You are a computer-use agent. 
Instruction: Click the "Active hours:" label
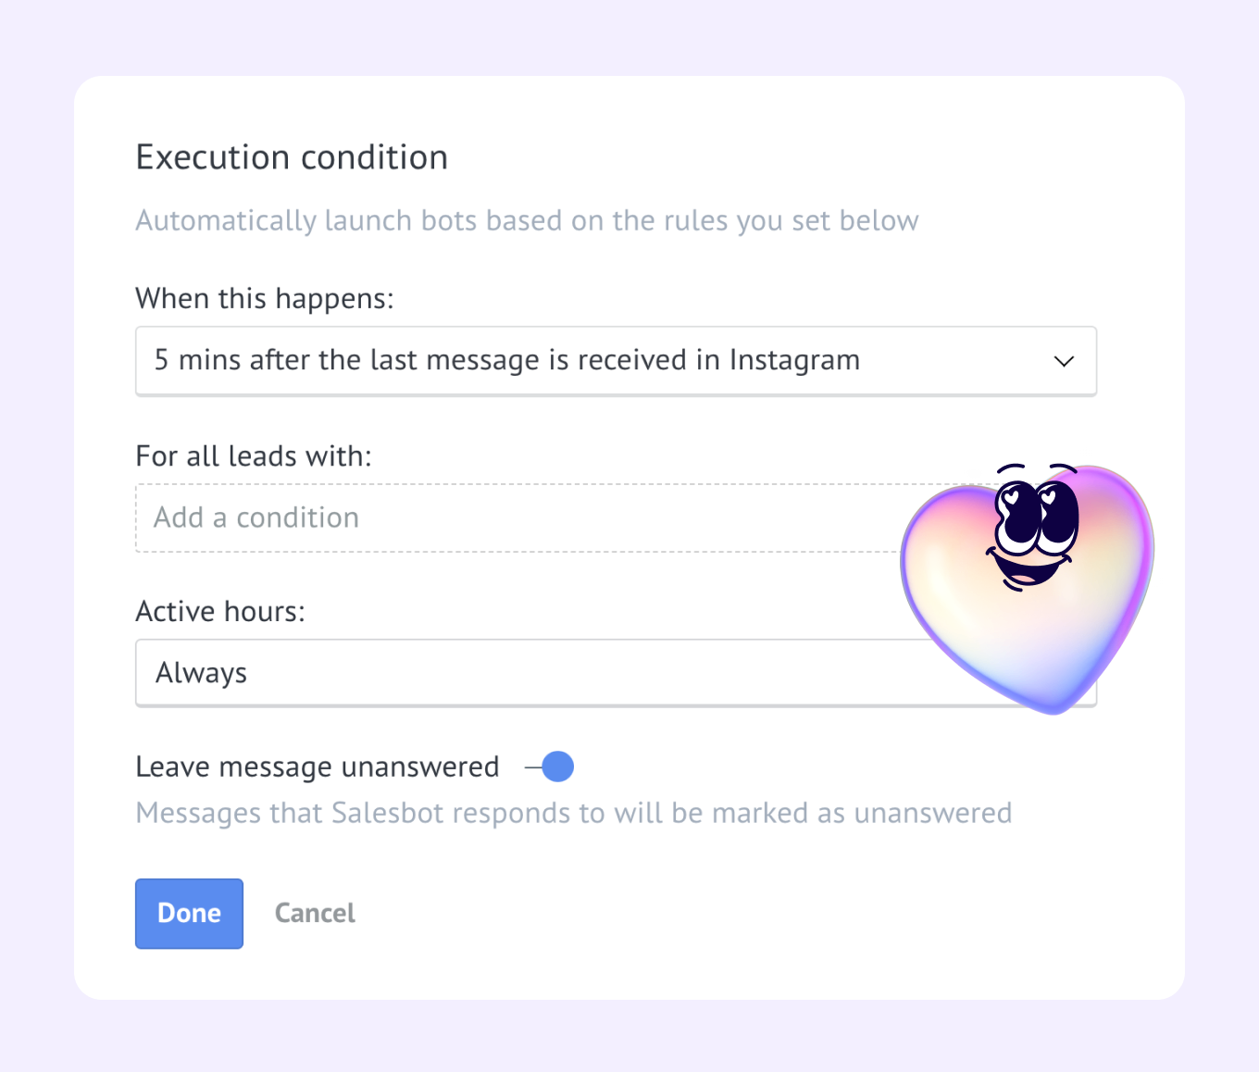220,612
